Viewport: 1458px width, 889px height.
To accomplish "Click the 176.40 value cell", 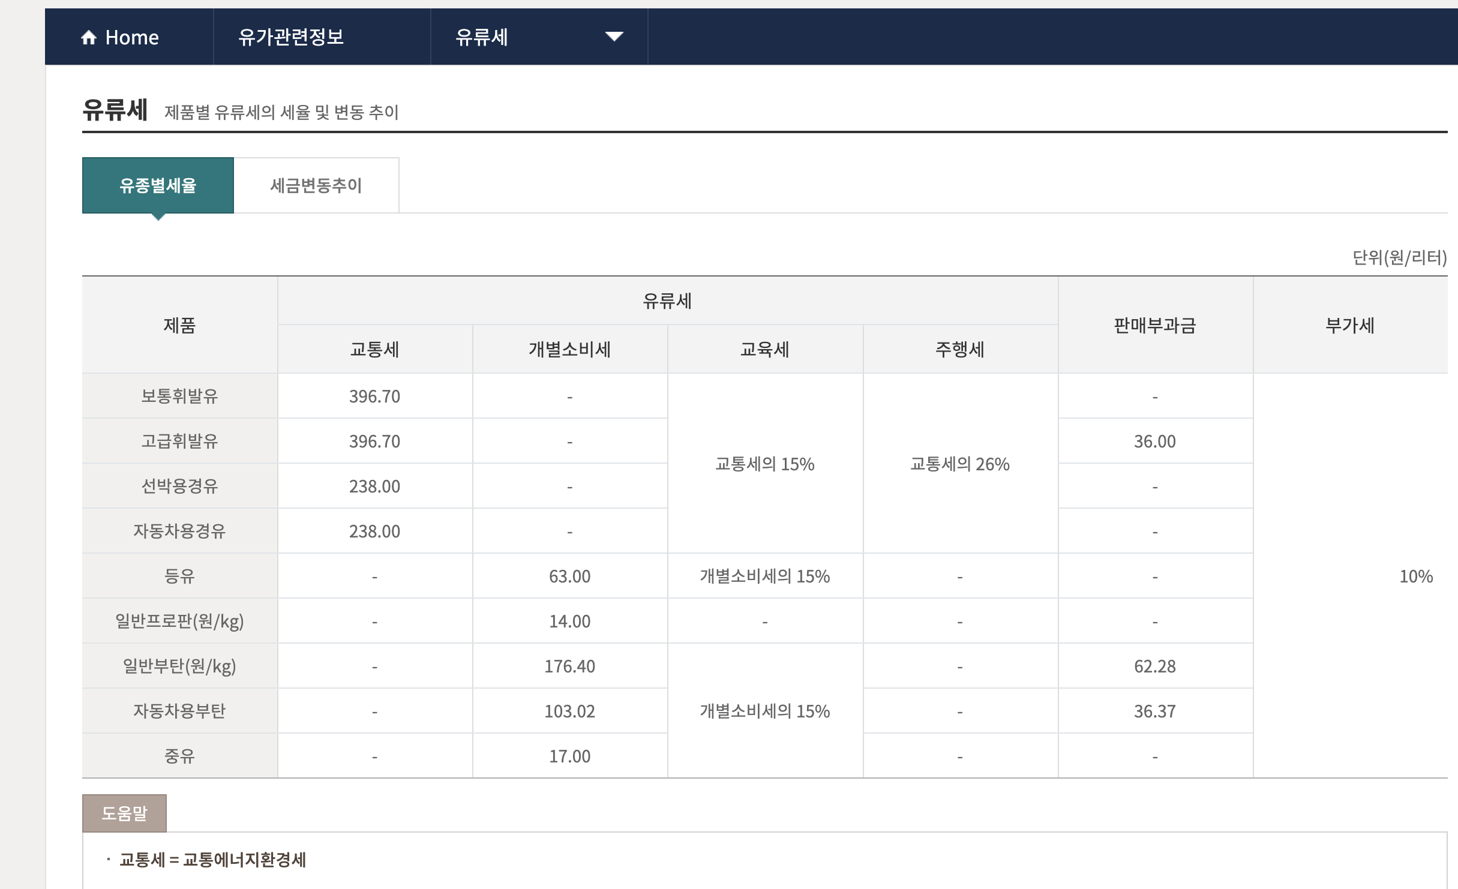I will click(569, 666).
